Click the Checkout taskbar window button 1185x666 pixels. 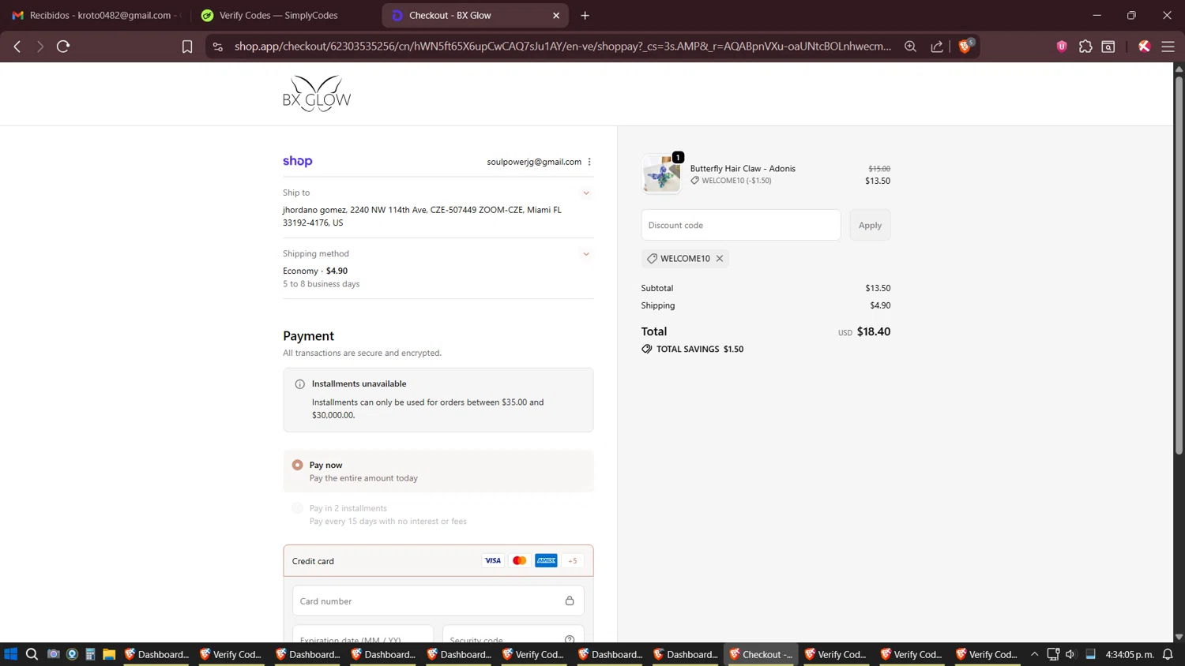[762, 654]
